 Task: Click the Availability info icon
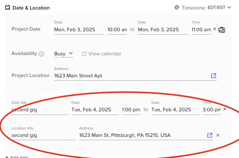(42, 54)
